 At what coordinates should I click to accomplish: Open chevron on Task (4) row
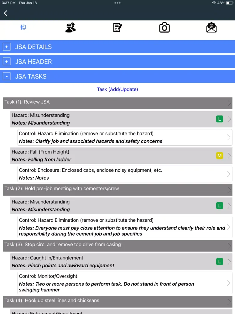click(229, 302)
